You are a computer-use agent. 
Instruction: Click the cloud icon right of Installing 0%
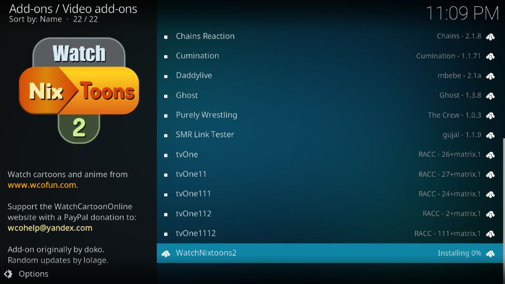click(x=490, y=253)
